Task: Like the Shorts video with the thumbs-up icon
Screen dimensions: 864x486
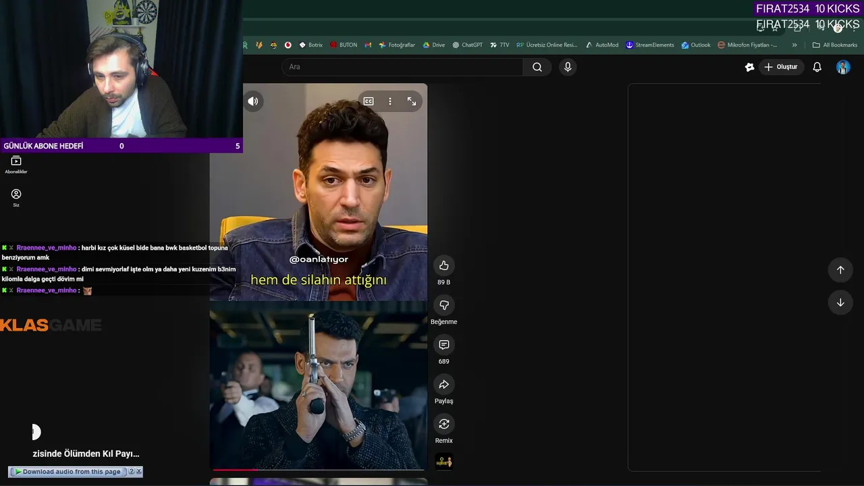Action: click(443, 265)
